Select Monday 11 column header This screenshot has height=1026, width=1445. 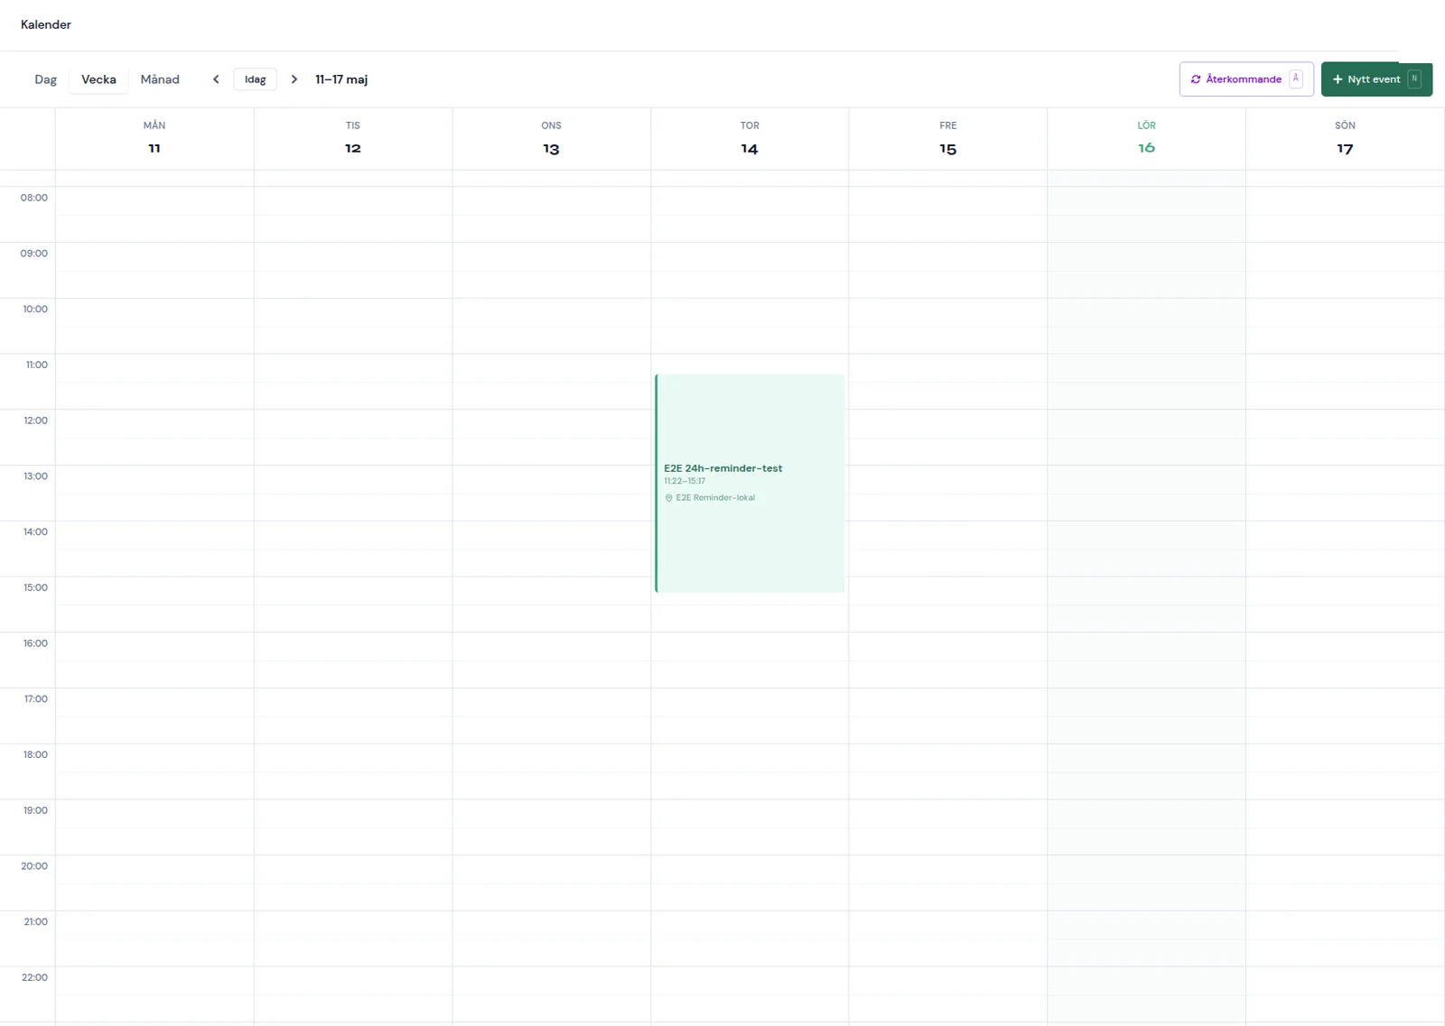point(154,138)
